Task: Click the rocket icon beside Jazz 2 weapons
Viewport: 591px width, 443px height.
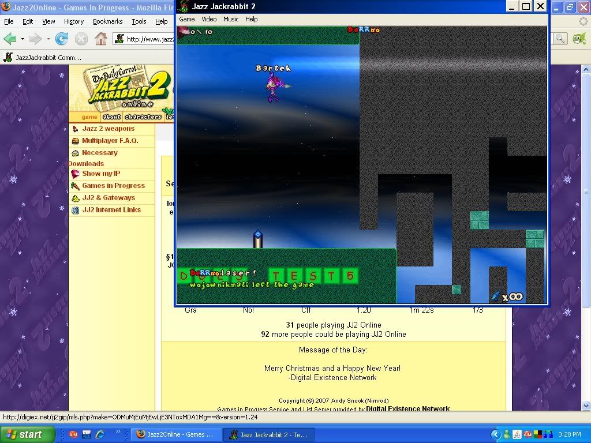Action: [76, 129]
